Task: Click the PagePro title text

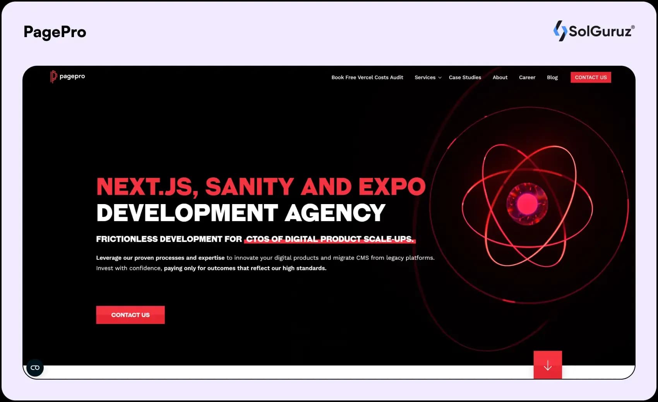Action: (x=55, y=32)
